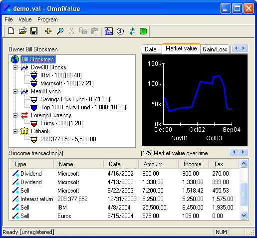Click the chart icon beside Dow30 Stocks
257x238 pixels.
click(x=24, y=67)
